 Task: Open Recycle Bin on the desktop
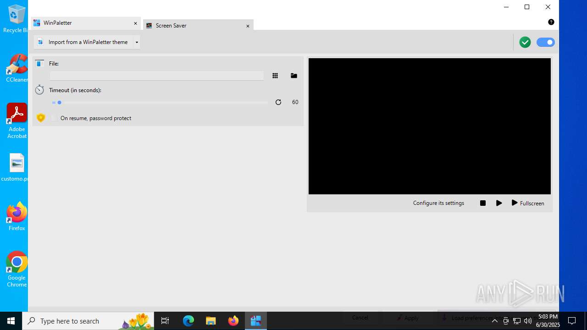[16, 19]
